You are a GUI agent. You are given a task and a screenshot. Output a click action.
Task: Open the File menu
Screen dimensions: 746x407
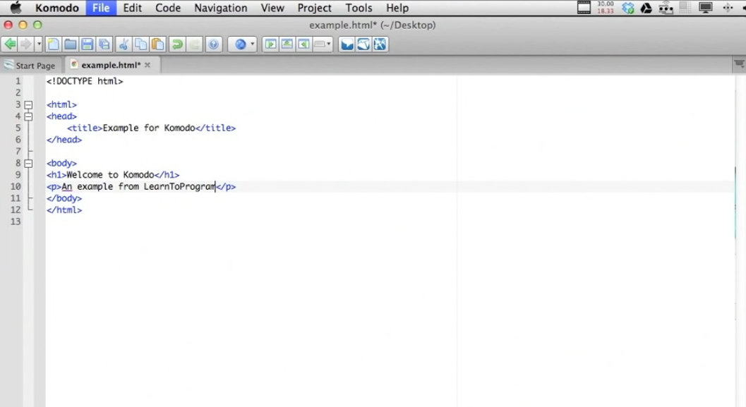(x=101, y=8)
